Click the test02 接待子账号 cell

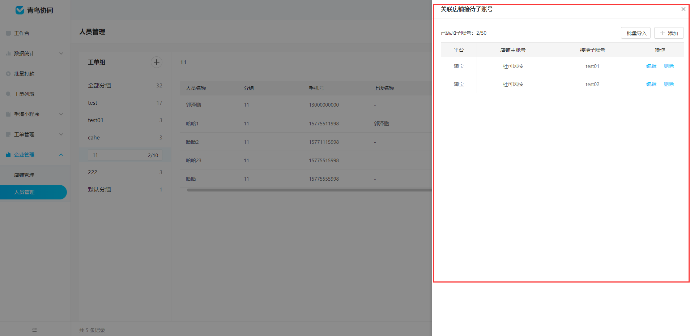point(592,84)
